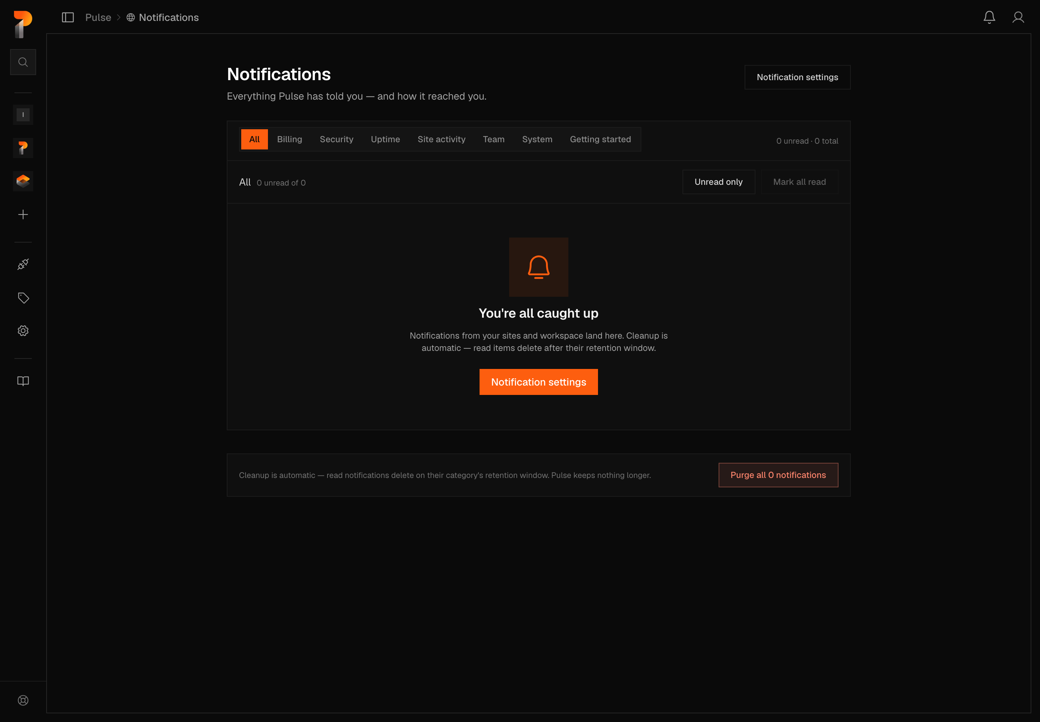Click the globe icon beside Notifications breadcrumb
1040x722 pixels.
130,18
